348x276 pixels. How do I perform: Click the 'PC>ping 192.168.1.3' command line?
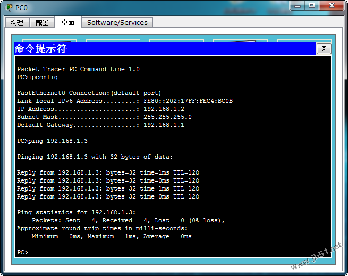[53, 141]
